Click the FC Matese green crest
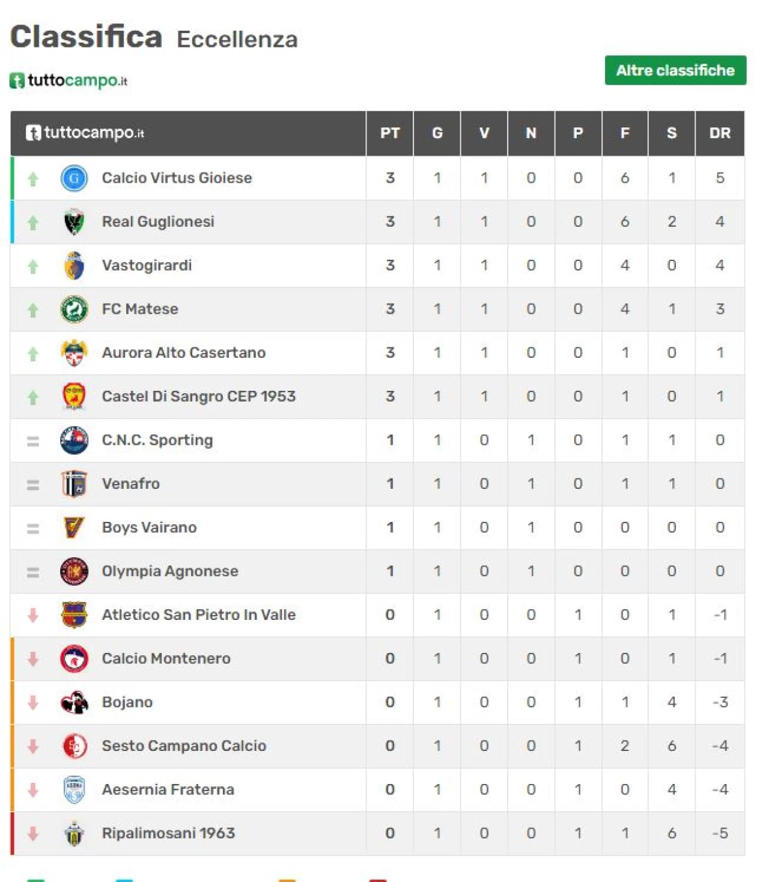Screen dimensions: 769x882 pos(74,309)
